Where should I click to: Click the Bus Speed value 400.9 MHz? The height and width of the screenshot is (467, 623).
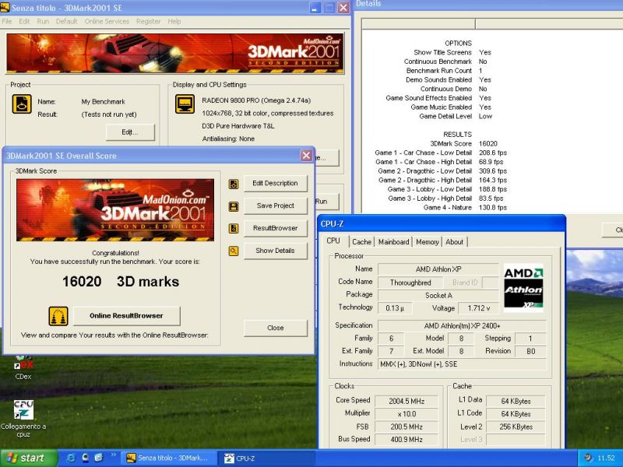click(x=407, y=440)
